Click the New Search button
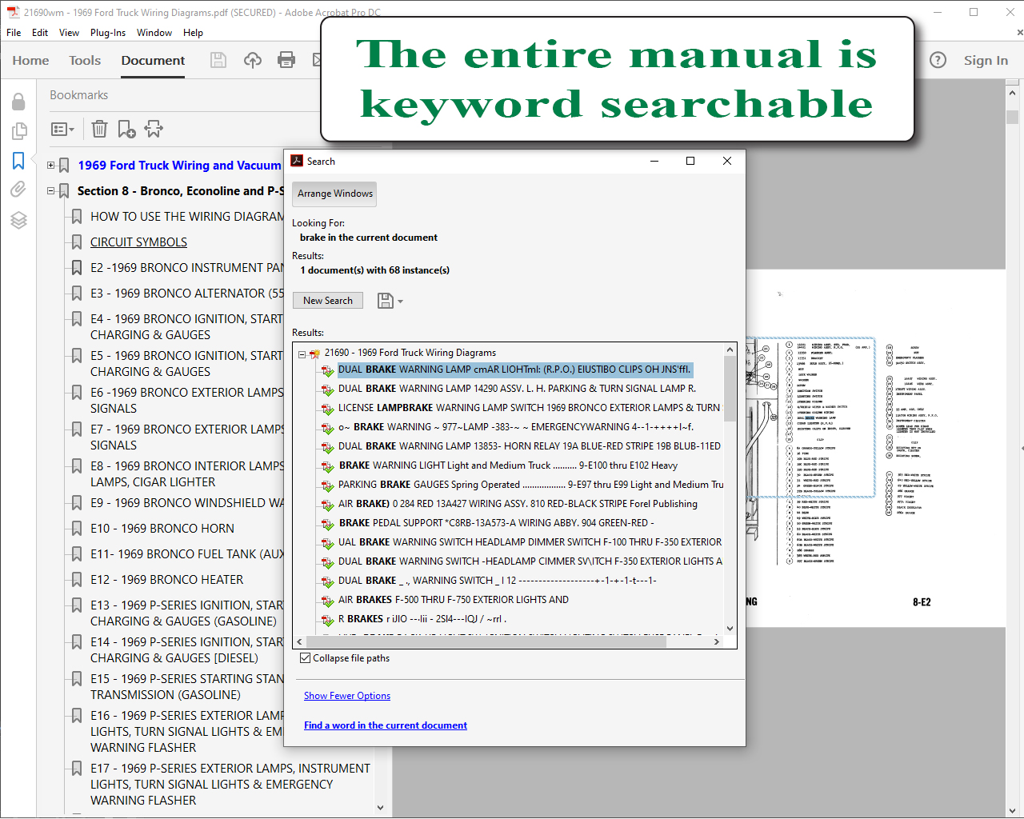 tap(327, 301)
